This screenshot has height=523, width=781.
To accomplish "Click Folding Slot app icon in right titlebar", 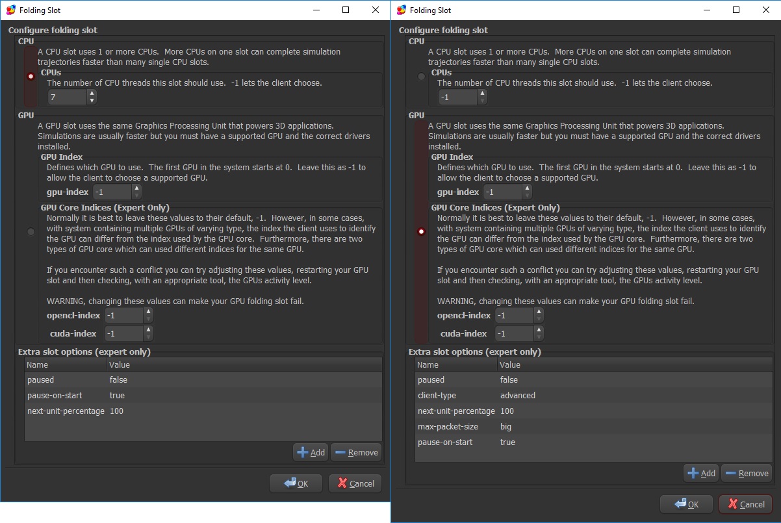I will (x=402, y=10).
